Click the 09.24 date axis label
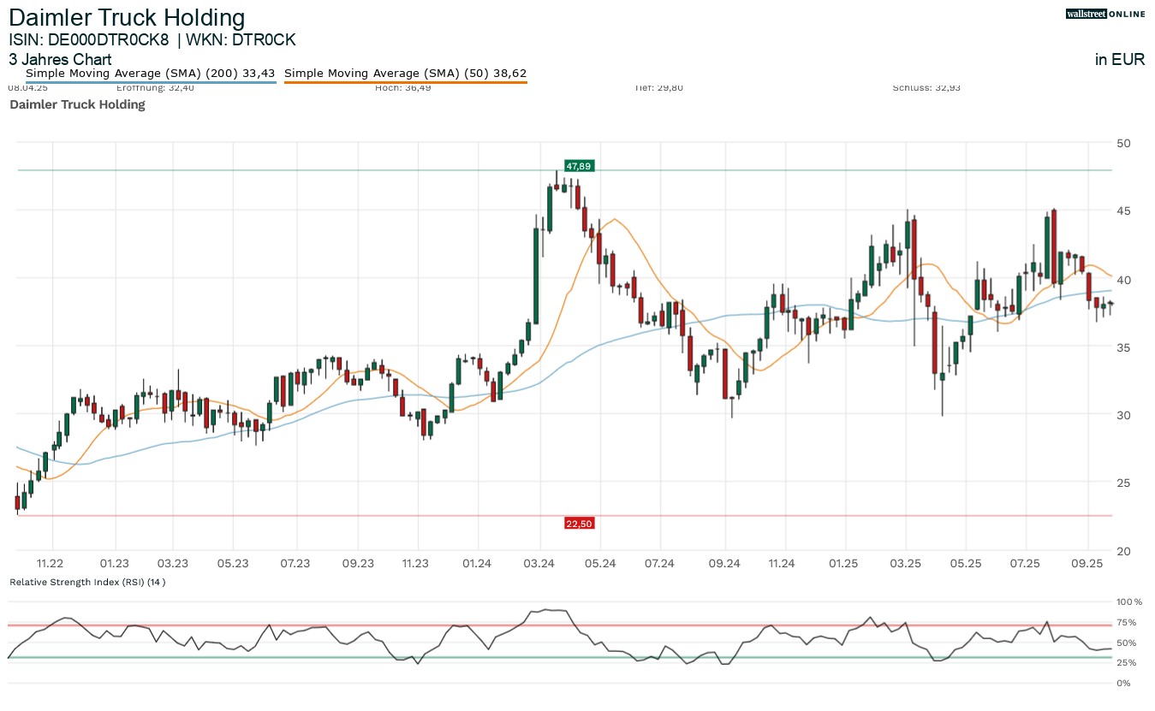 coord(724,563)
